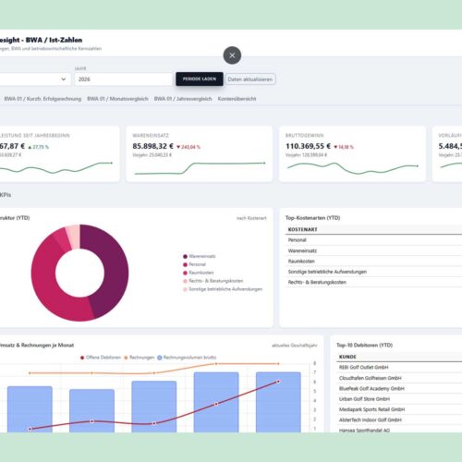Toggle Sonstige betriebliche Aufwendungen legend entry

click(x=223, y=289)
